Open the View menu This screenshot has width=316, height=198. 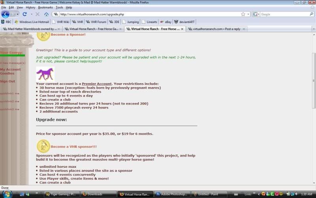click(x=20, y=8)
